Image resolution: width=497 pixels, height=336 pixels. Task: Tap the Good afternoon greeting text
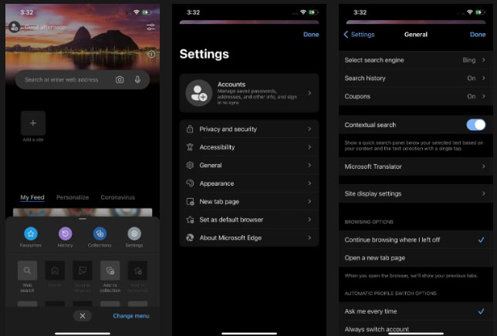[46, 27]
